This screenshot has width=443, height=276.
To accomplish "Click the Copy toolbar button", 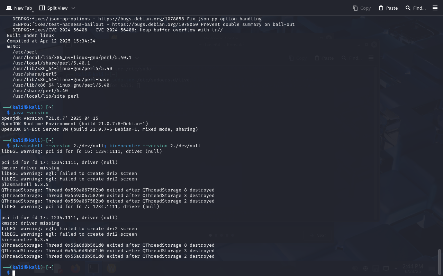I will 362,8.
